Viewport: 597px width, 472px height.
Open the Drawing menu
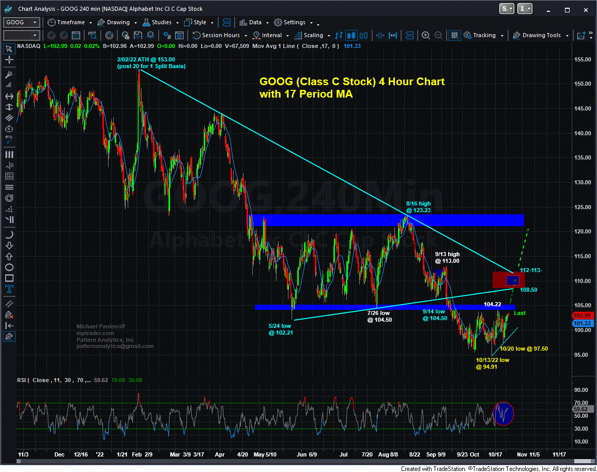117,22
